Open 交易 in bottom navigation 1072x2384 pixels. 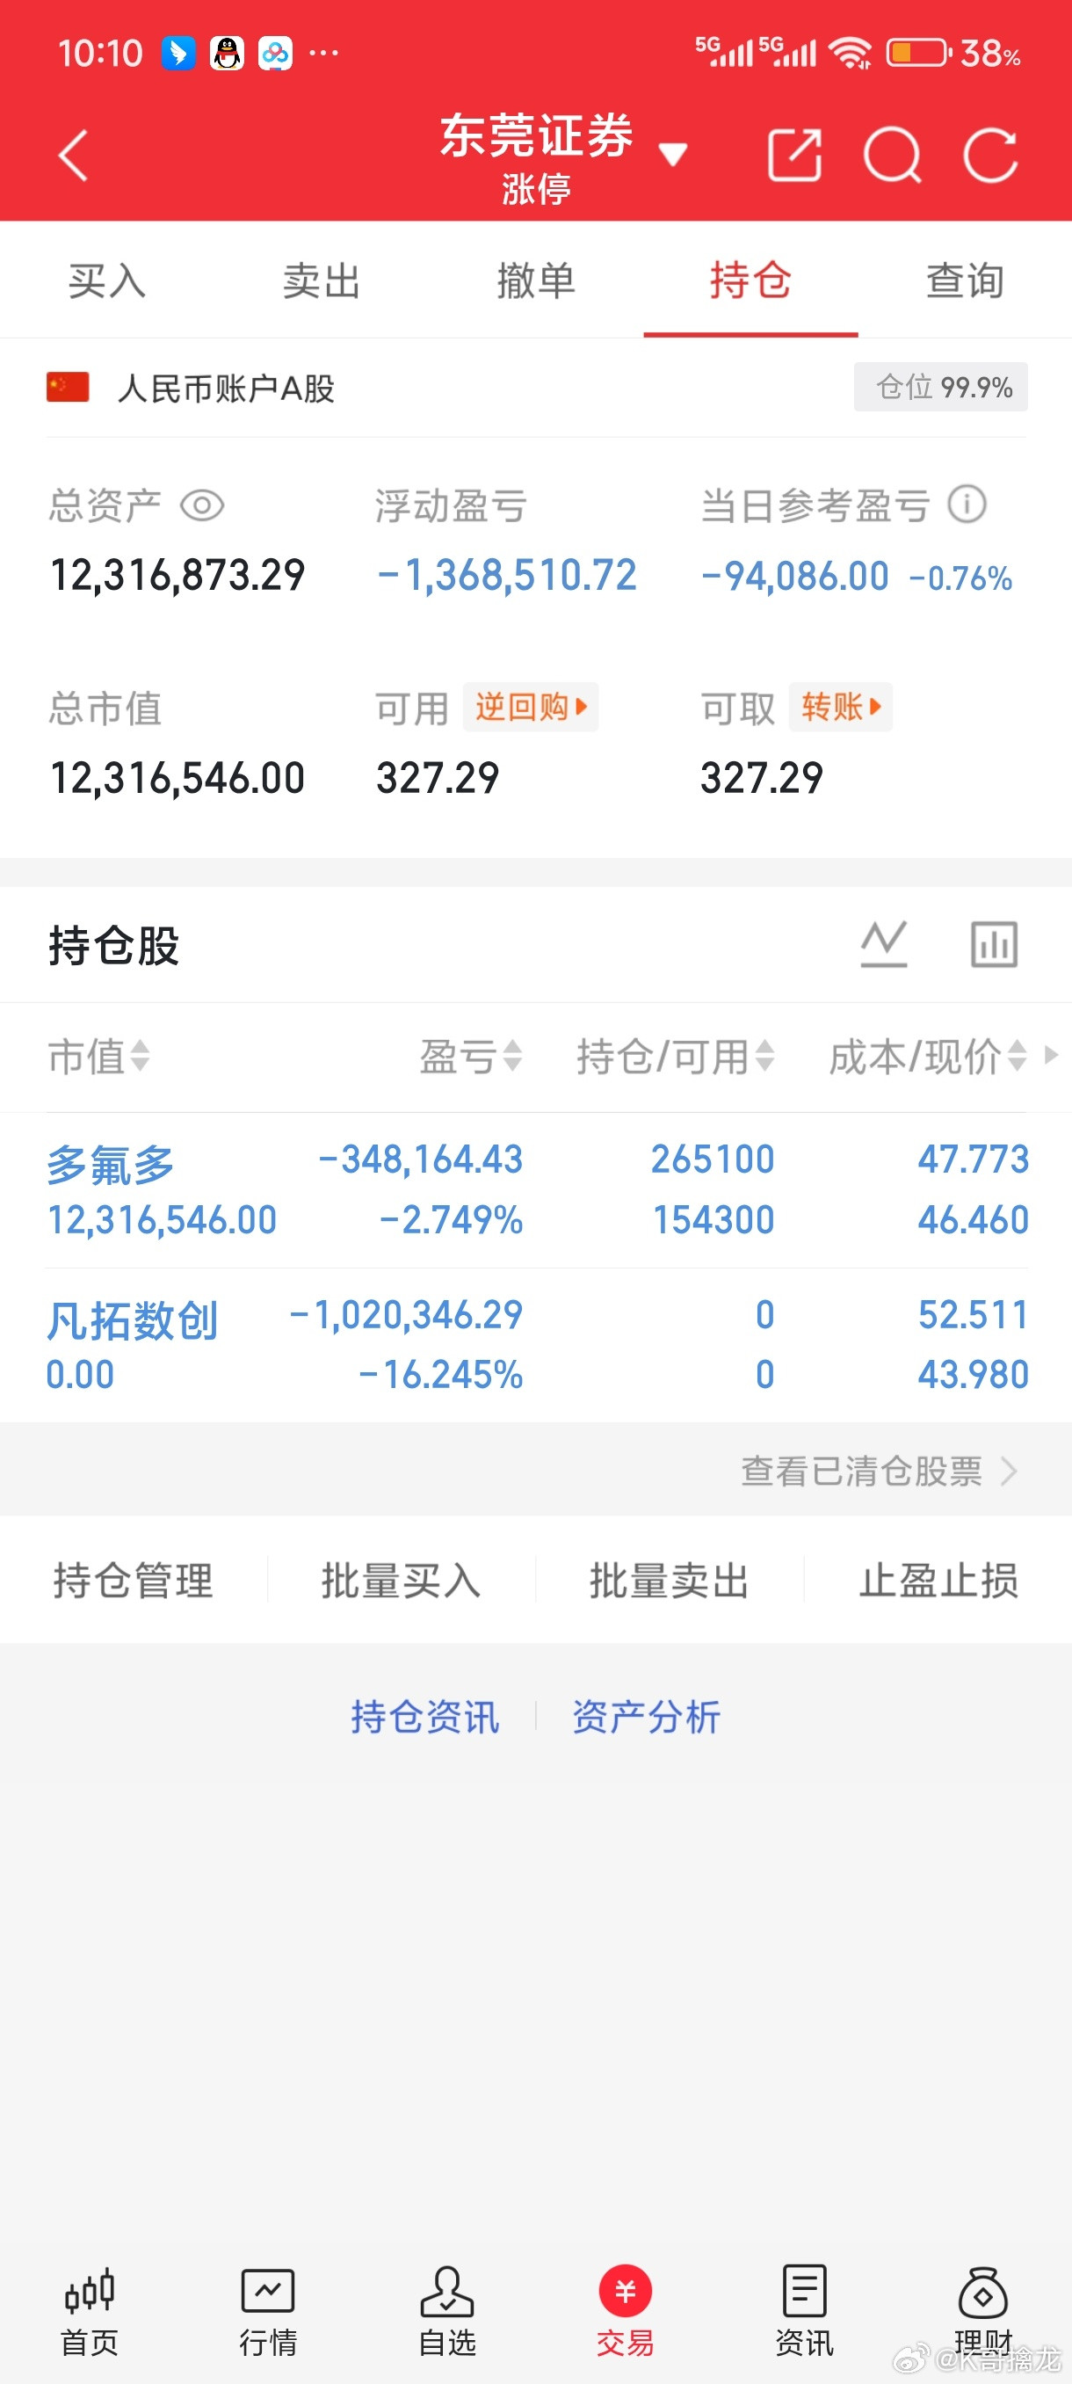point(626,2312)
